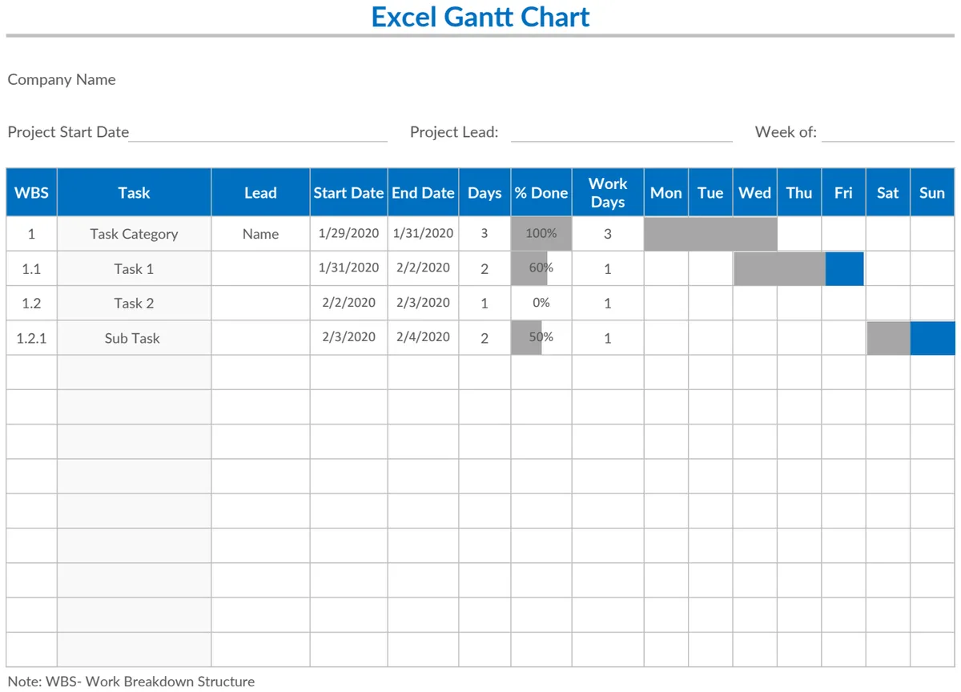Click the 50% done progress bar

tap(526, 337)
